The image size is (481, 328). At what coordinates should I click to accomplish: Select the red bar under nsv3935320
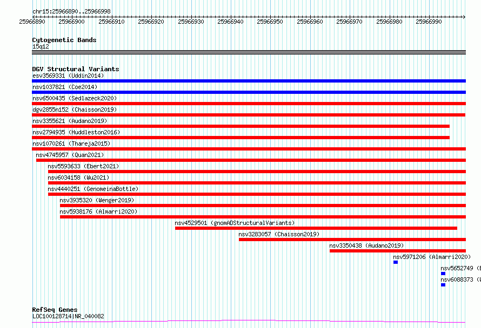coord(263,206)
